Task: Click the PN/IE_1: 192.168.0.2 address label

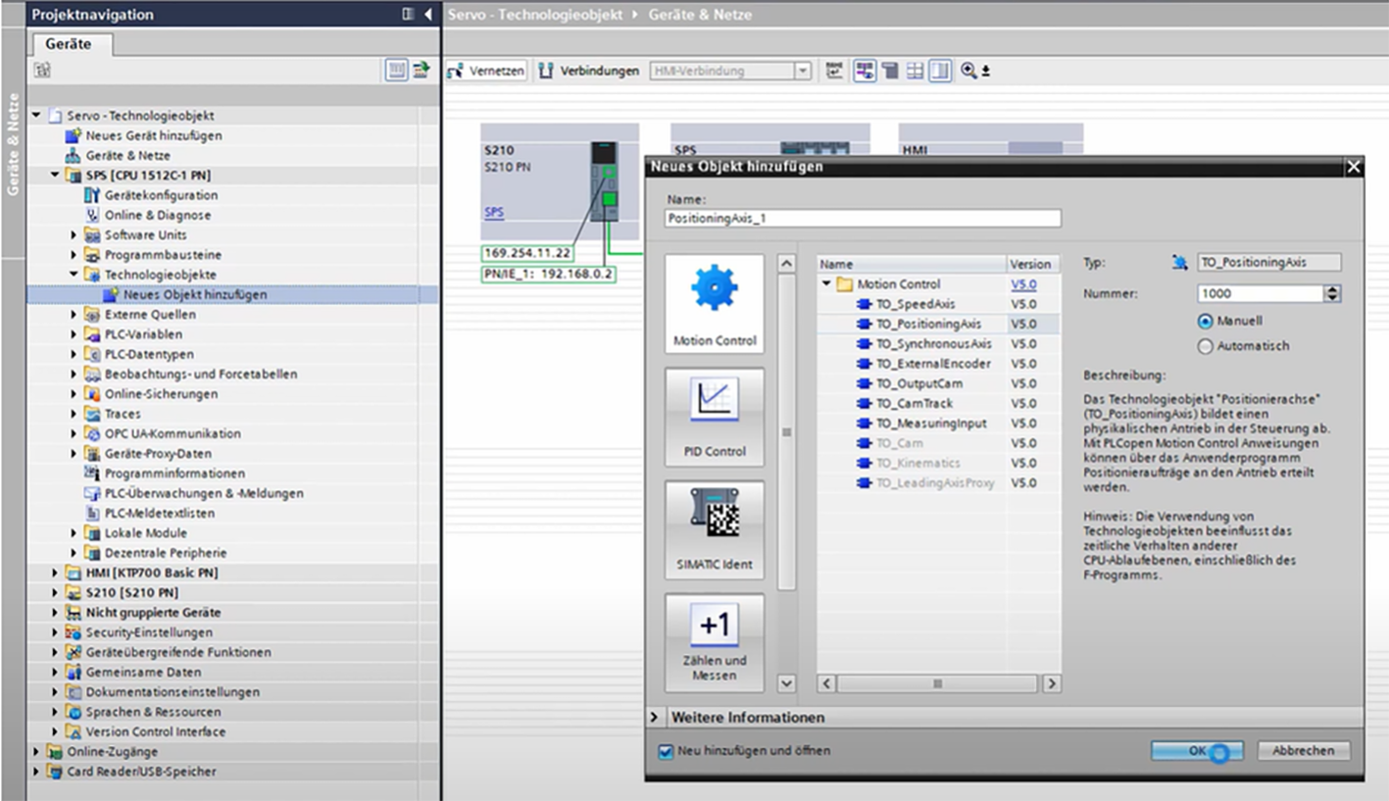Action: point(548,275)
